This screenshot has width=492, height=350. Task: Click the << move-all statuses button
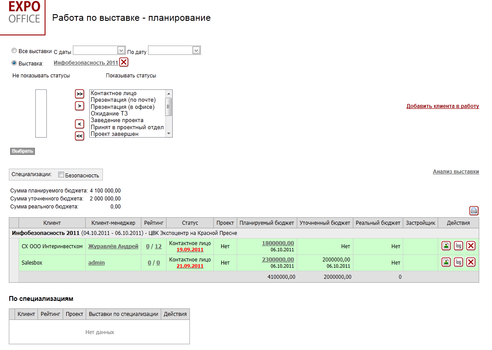tap(79, 136)
